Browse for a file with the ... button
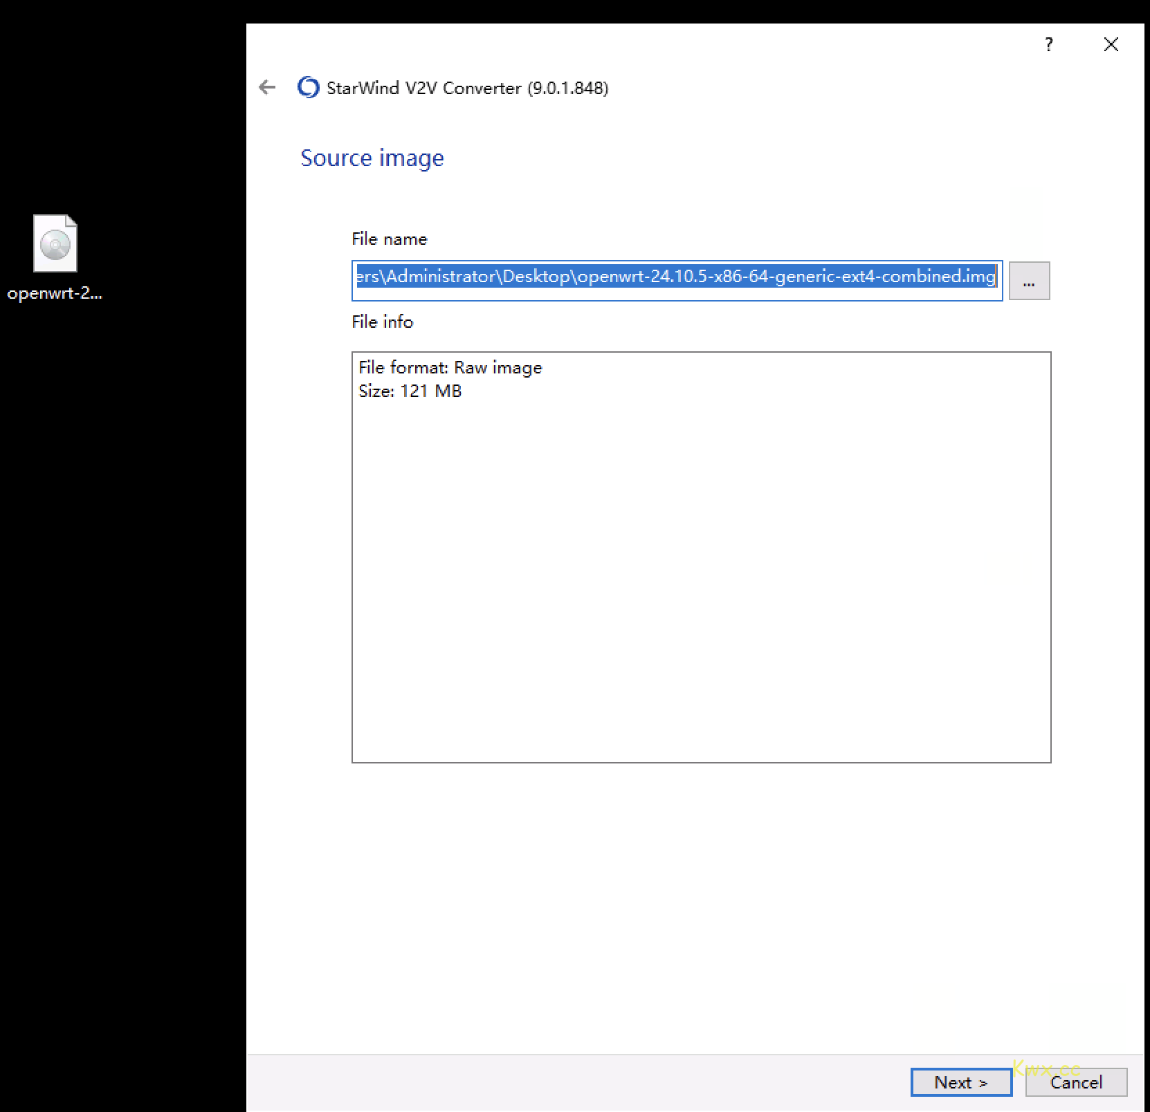 (x=1029, y=281)
